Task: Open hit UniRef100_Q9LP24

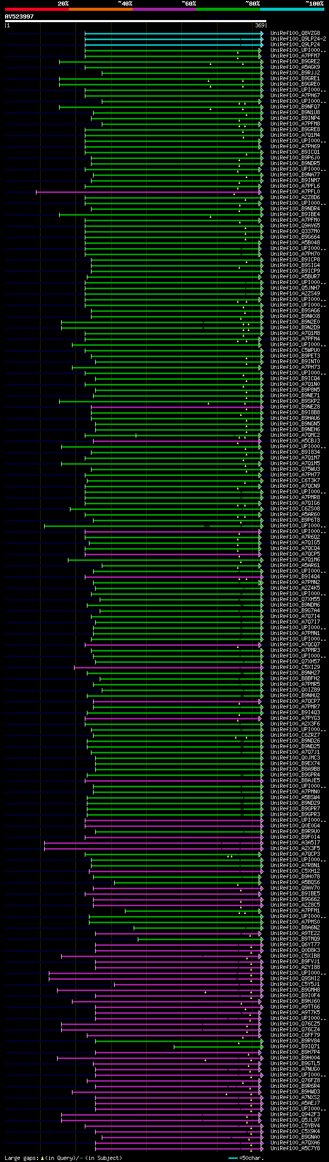Action: (x=295, y=45)
